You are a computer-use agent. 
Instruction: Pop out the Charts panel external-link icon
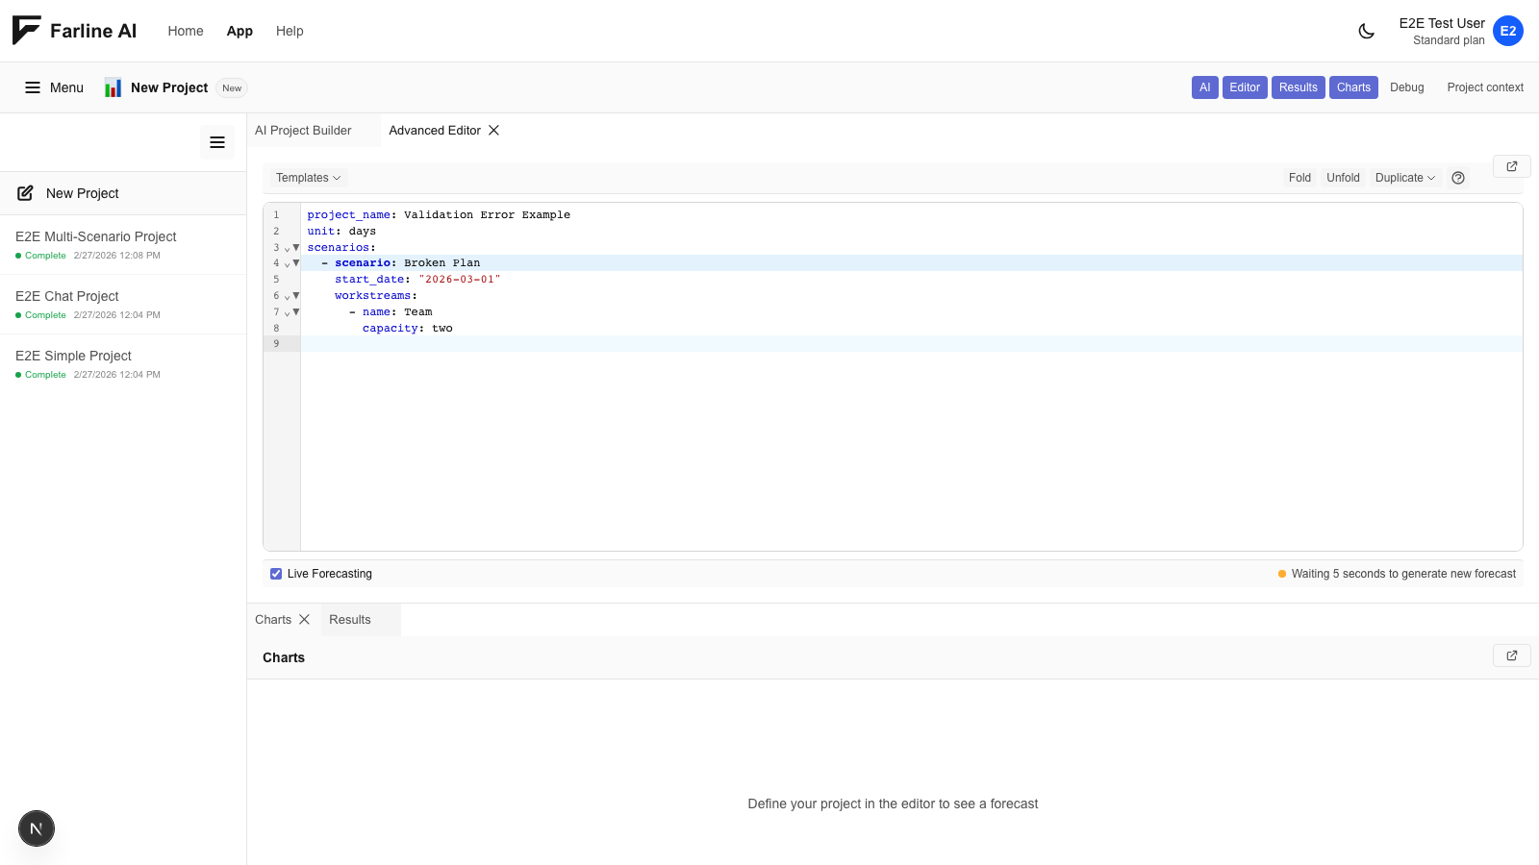[1511, 655]
